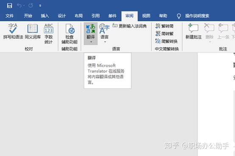This screenshot has height=156, width=235.
Task: Click 上一条 previous comment icon
Action: coord(223,28)
